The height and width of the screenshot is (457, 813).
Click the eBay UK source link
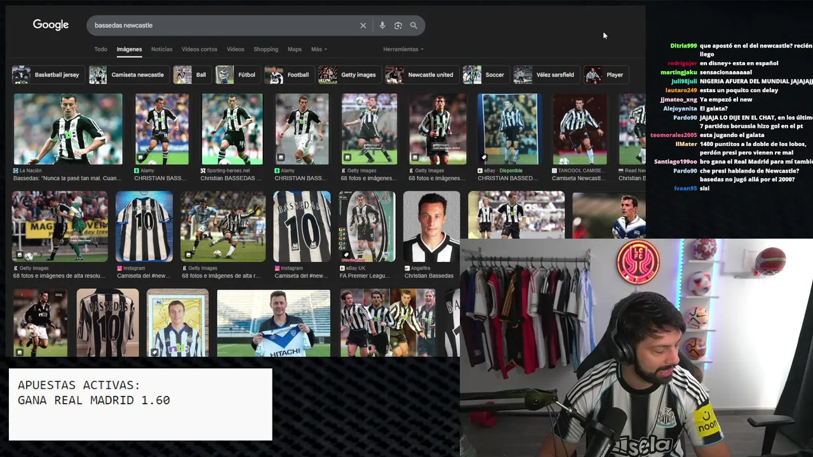coord(356,268)
